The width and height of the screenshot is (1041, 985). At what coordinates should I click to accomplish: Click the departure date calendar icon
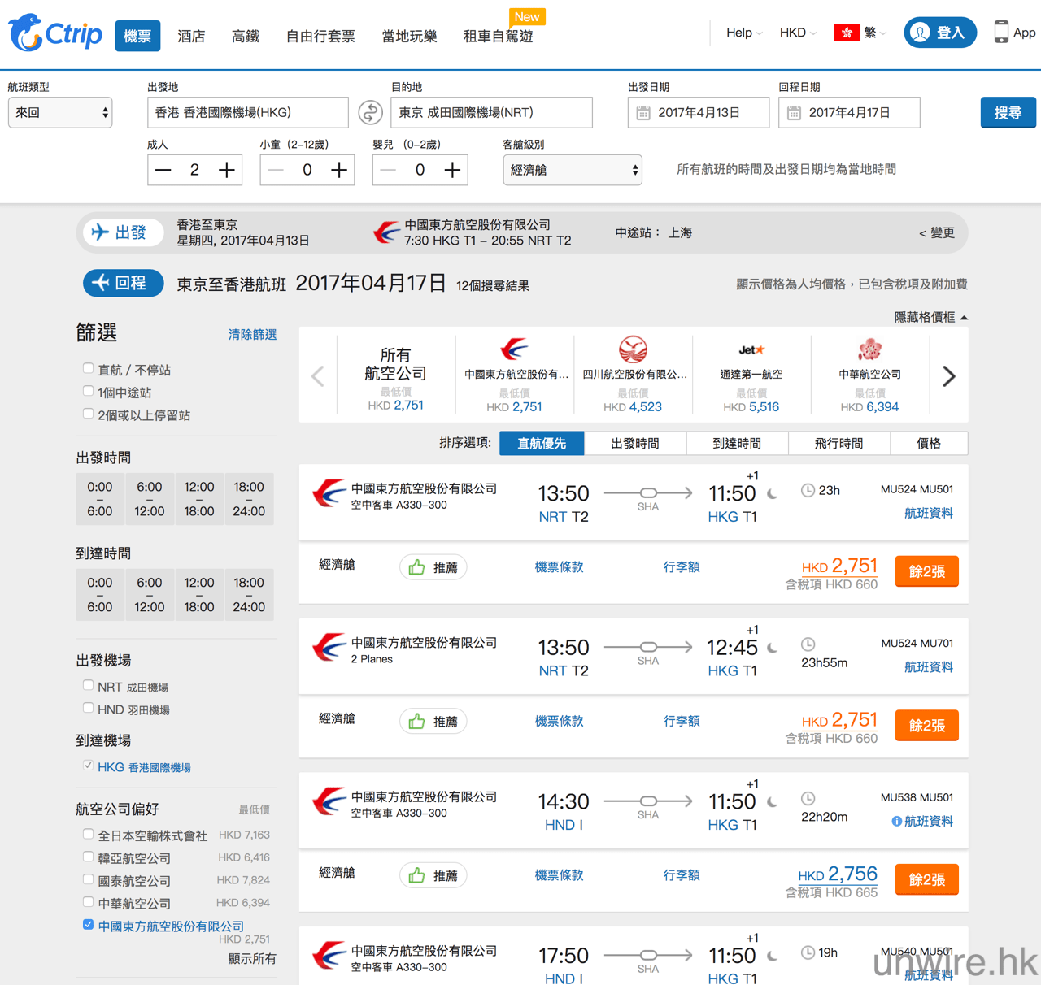[x=643, y=113]
